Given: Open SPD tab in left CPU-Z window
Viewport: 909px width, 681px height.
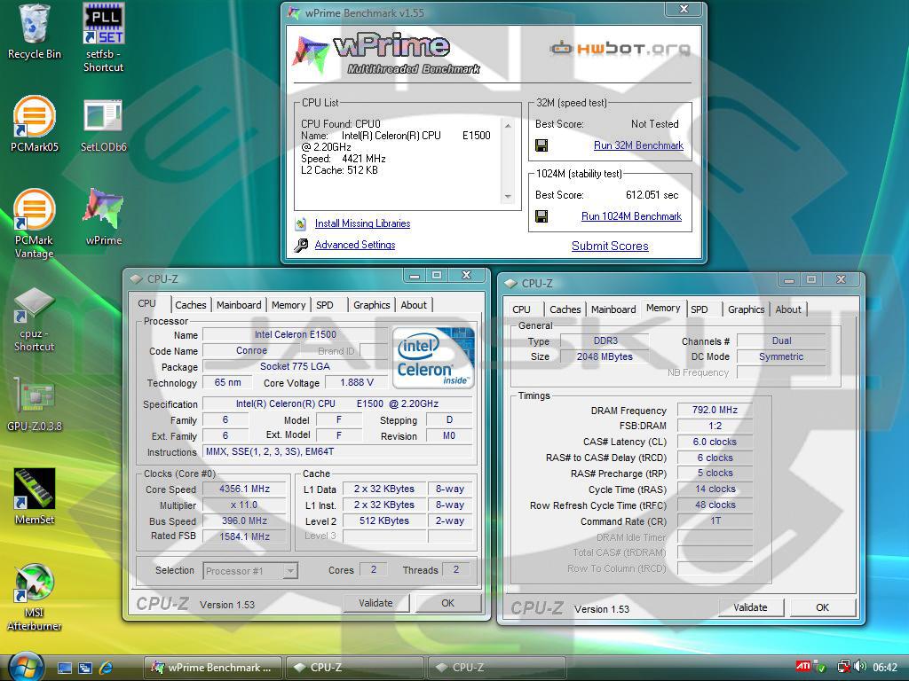Looking at the screenshot, I should click(x=325, y=305).
